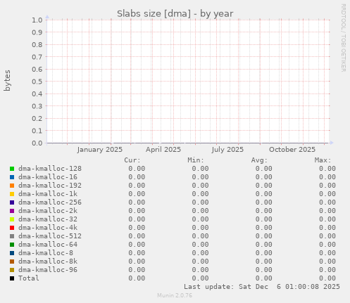Image resolution: width=350 pixels, height=303 pixels.
Task: Click the yellow dma-kmalloc-1k color swatch
Action: [12, 194]
